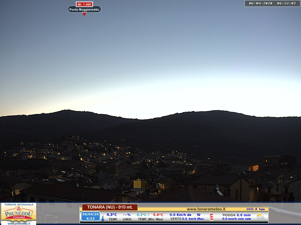Screen dimensions: 301x225
Task: Click the PIOGGIA 0.0 mm reading
Action: (237, 215)
